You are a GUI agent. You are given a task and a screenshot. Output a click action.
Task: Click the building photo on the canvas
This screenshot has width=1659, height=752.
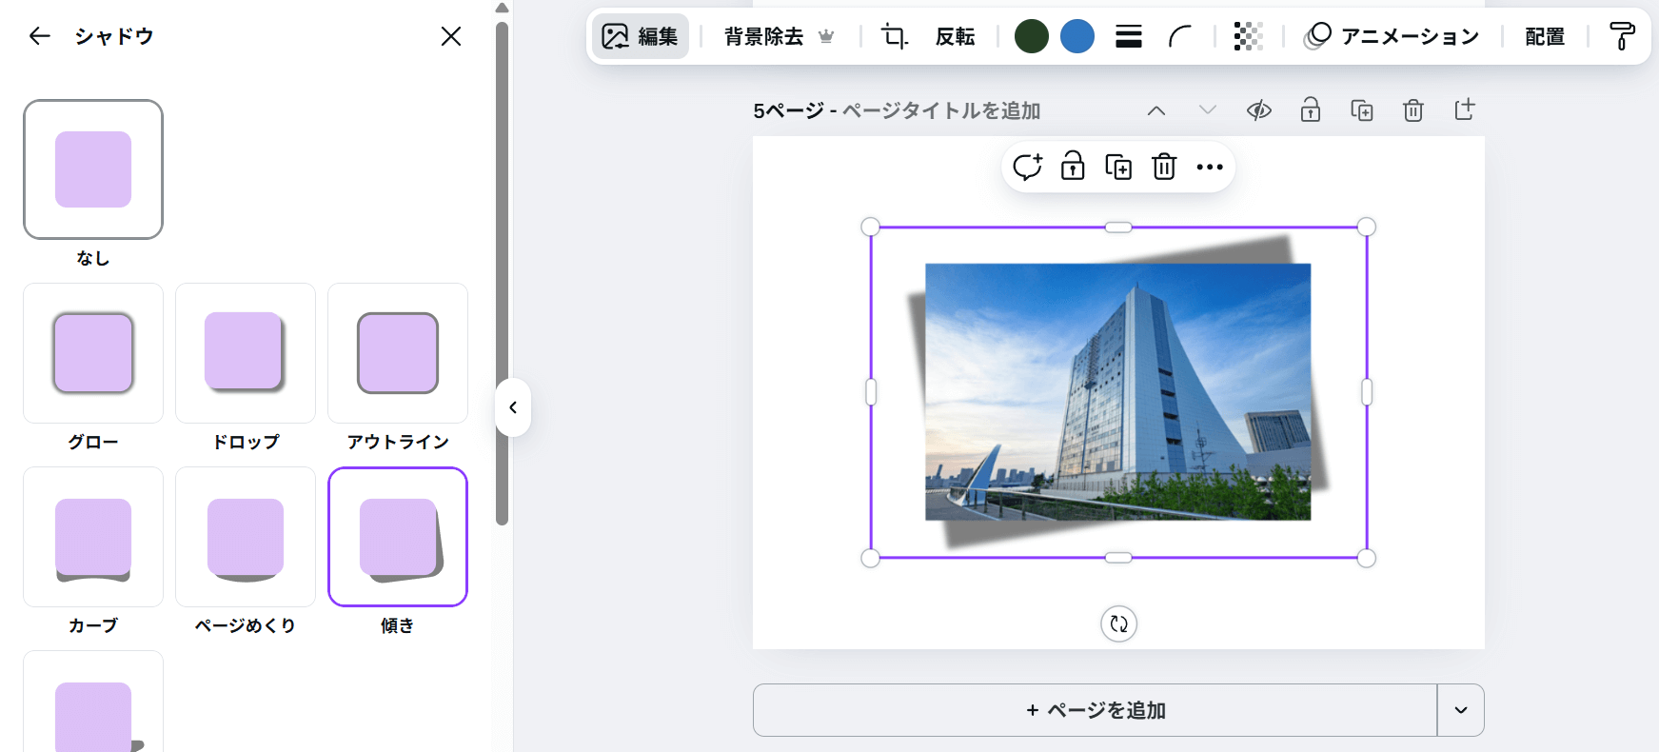click(x=1117, y=392)
